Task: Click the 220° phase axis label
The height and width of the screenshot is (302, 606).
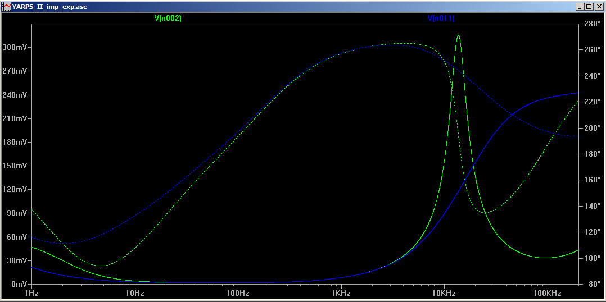Action: click(592, 102)
